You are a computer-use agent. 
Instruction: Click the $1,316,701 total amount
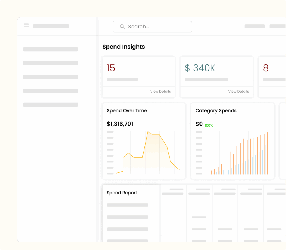click(x=120, y=124)
